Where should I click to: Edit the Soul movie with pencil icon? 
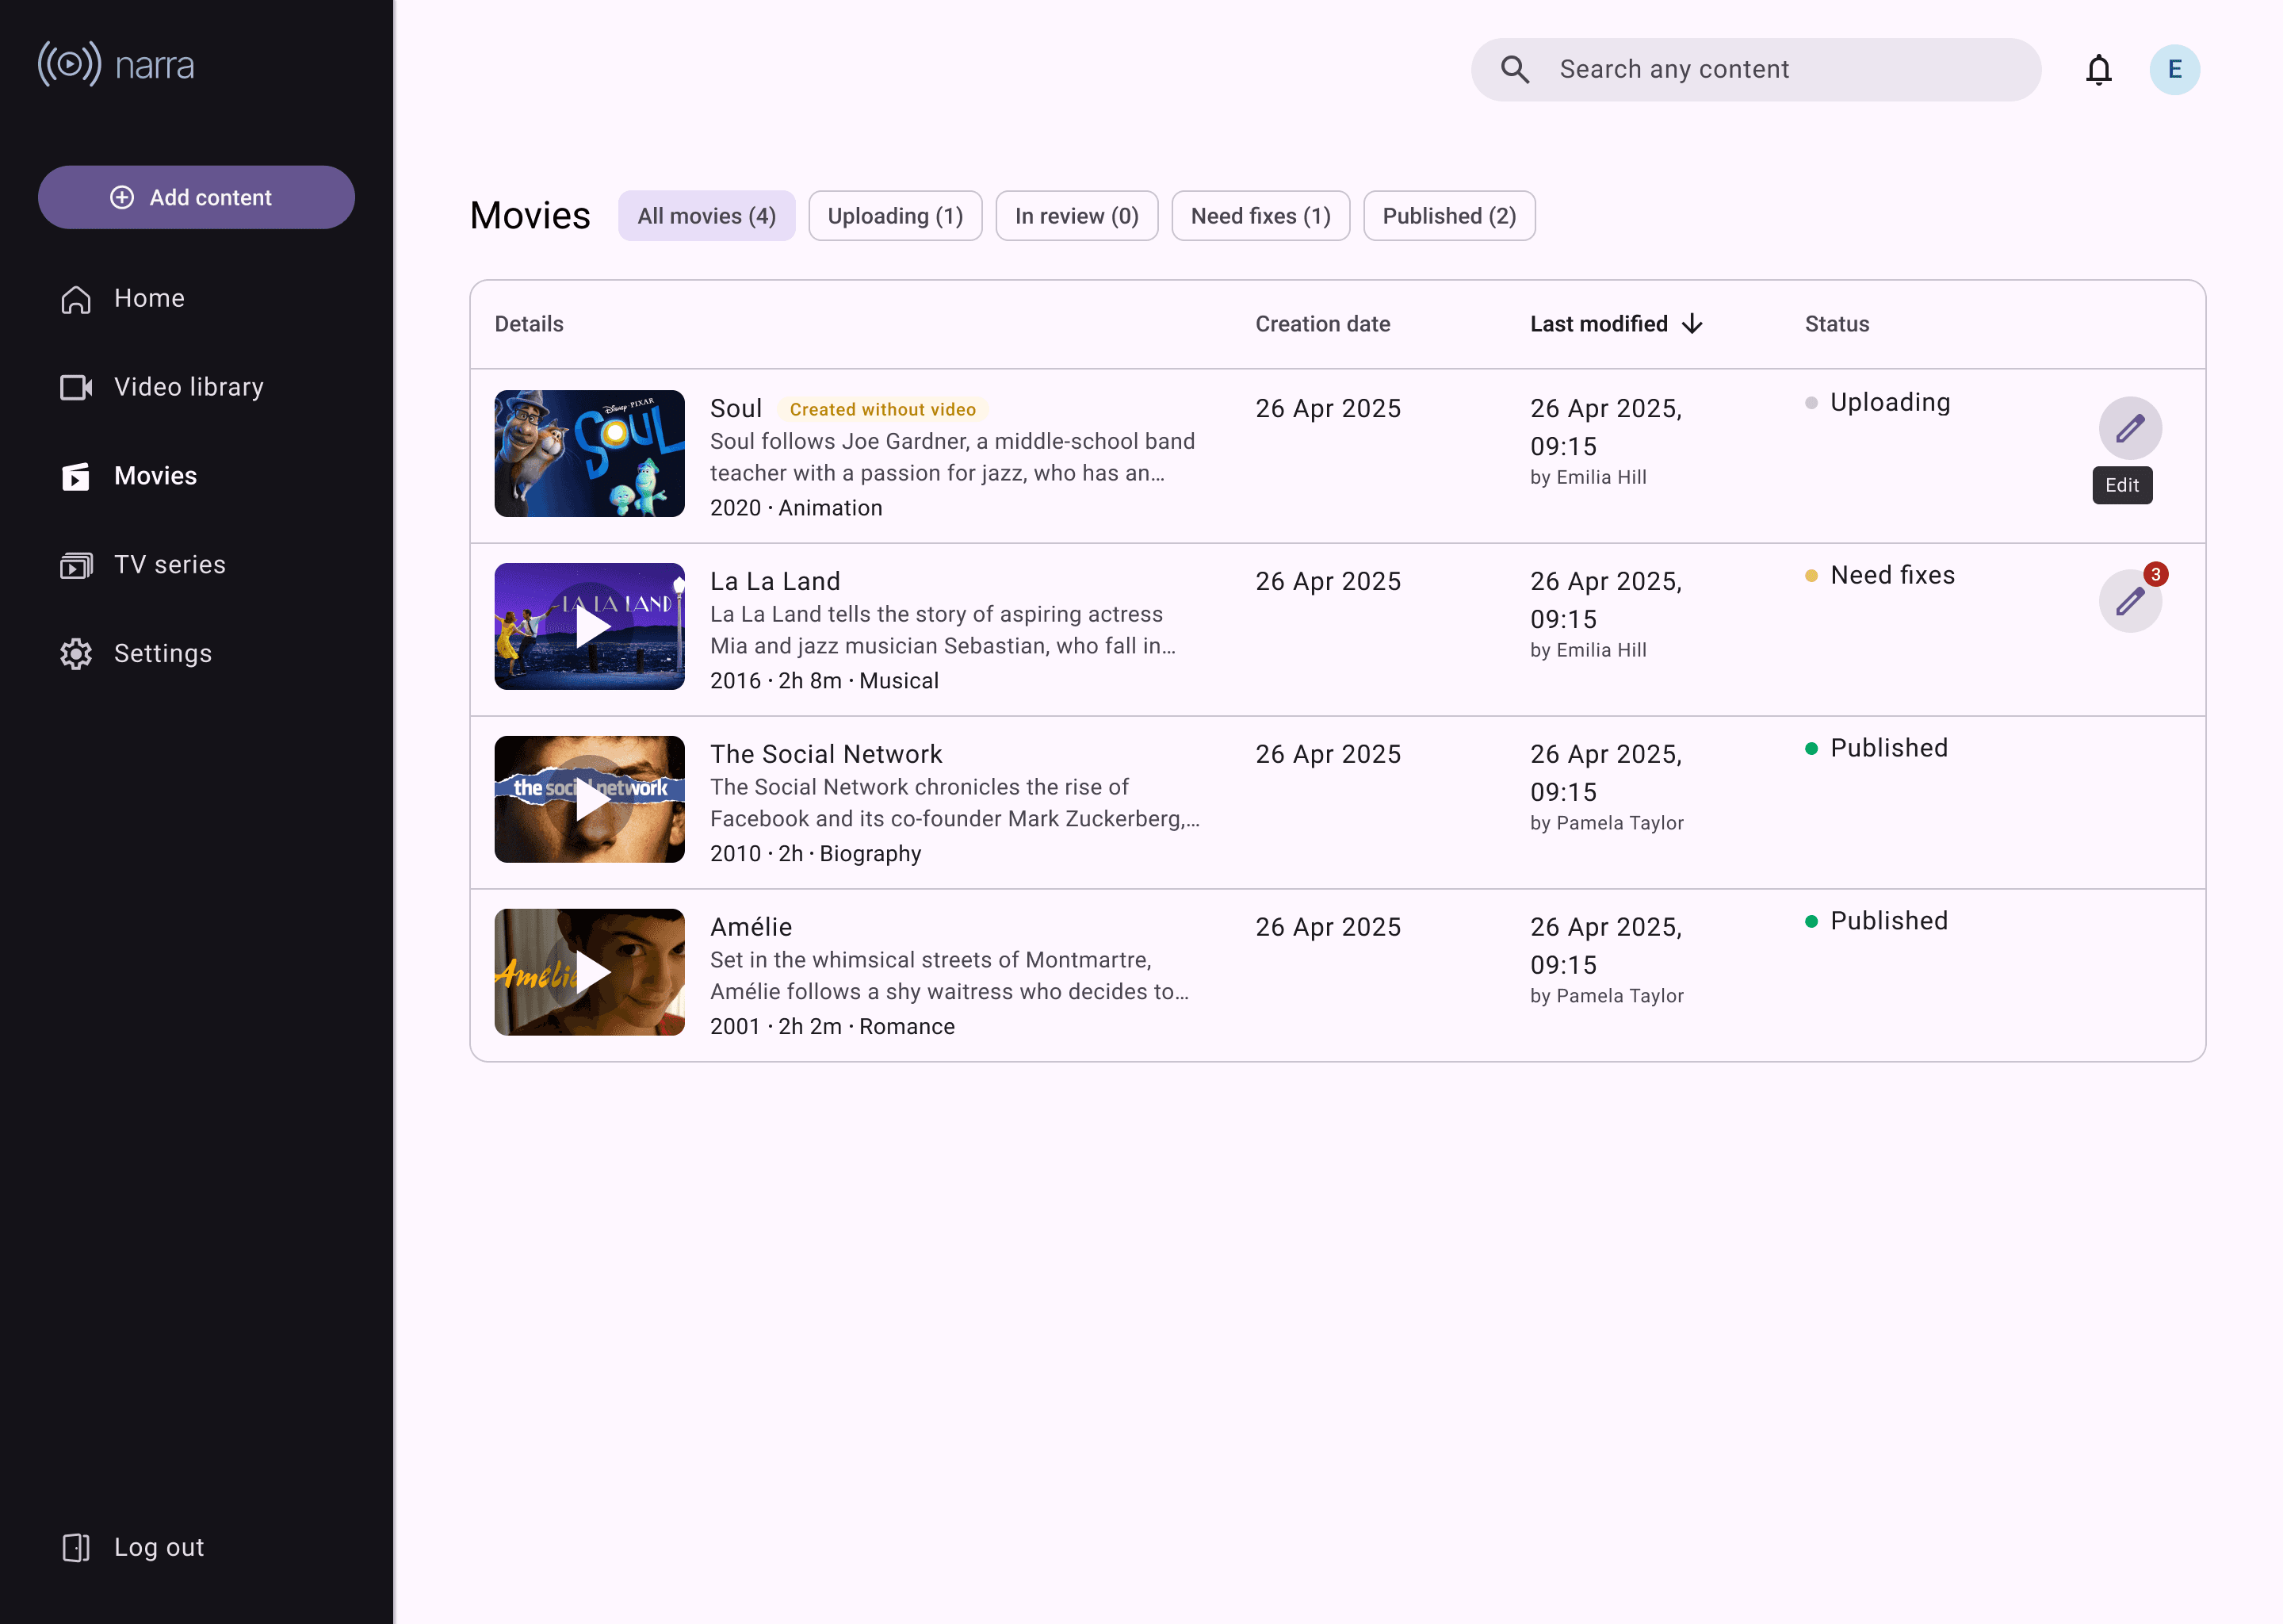pyautogui.click(x=2130, y=428)
